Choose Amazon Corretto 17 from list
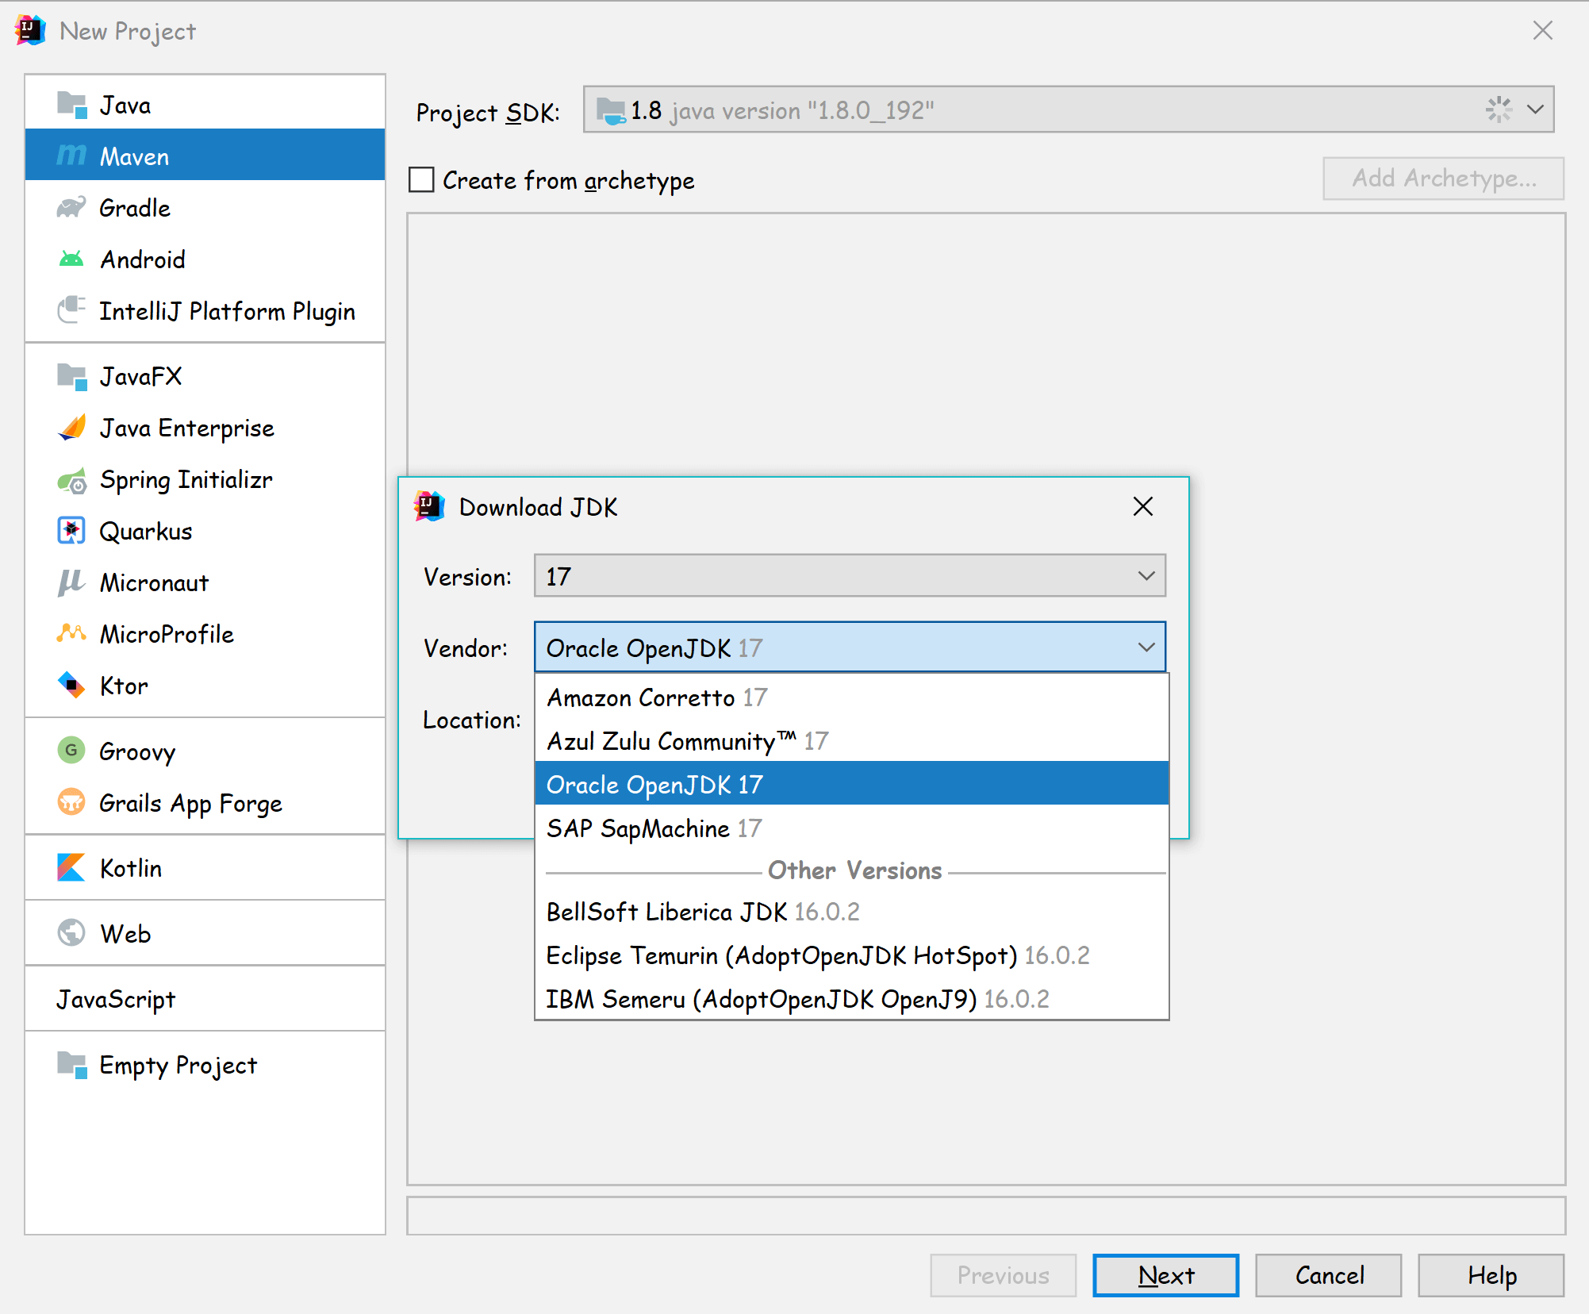Viewport: 1589px width, 1314px height. tap(657, 697)
